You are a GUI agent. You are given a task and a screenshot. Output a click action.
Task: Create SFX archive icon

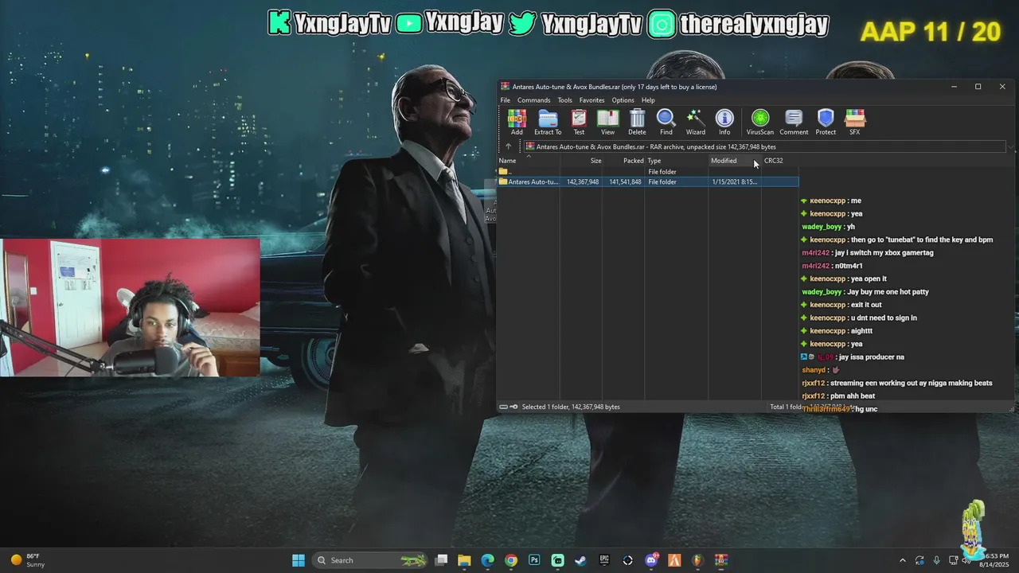click(x=855, y=122)
